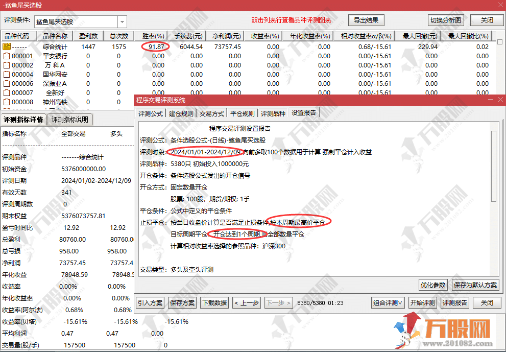Open 评测指标详情 tab

point(23,120)
